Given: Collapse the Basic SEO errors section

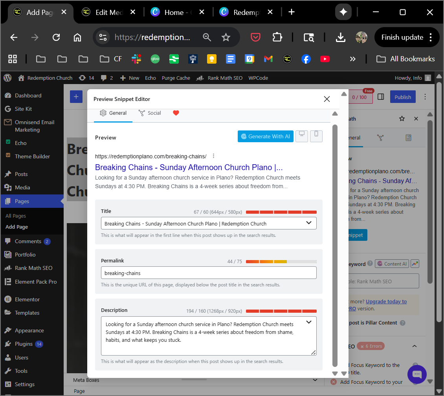Looking at the screenshot, I should coord(414,346).
